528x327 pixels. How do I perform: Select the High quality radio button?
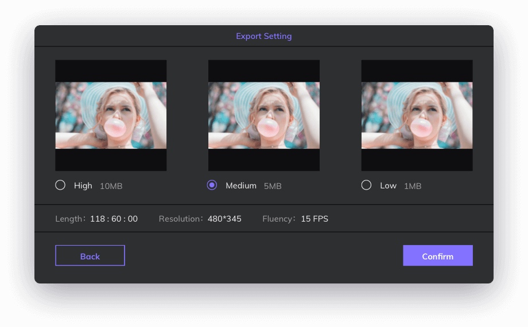[60, 186]
